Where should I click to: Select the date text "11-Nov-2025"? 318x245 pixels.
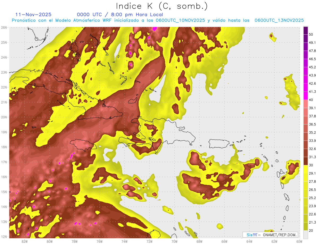pos(33,15)
